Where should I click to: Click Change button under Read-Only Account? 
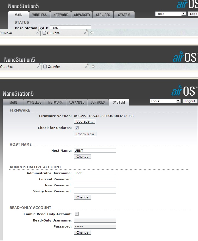[x=82, y=232]
